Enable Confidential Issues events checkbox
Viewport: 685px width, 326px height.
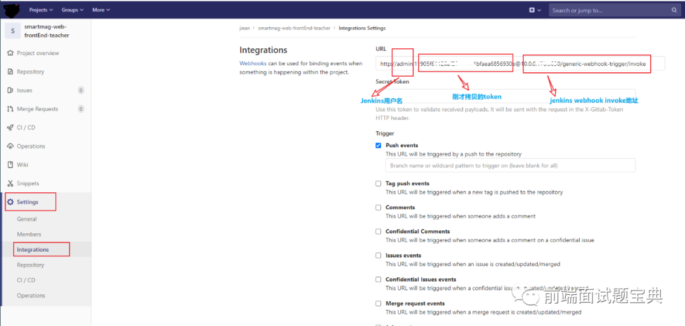378,280
